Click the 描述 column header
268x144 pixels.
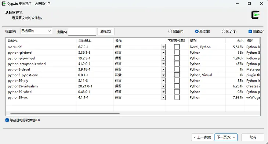253,41
